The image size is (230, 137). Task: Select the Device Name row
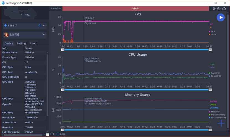[23, 53]
